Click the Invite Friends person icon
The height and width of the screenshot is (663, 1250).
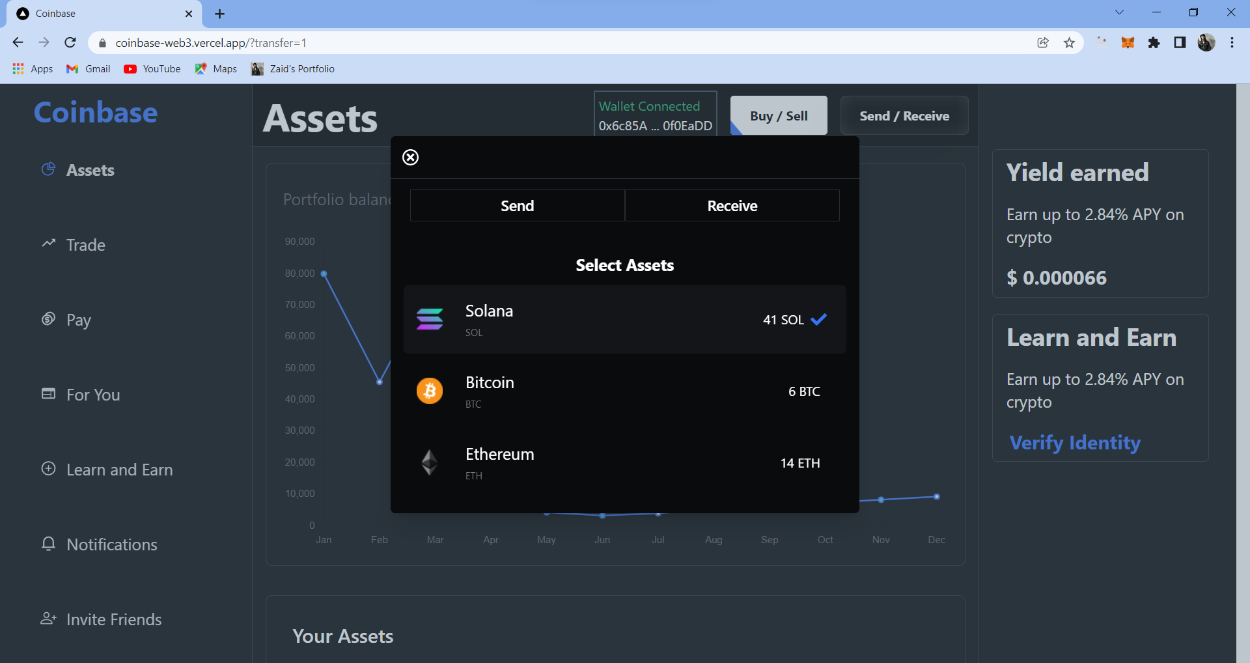49,618
